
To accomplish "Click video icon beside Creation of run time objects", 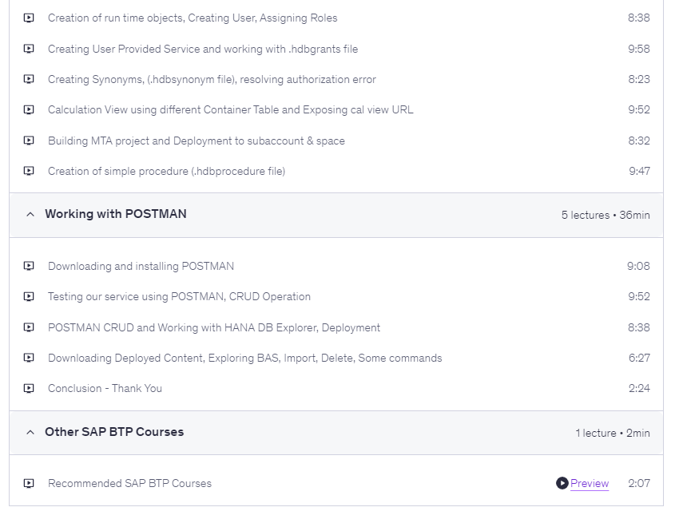I will (29, 18).
